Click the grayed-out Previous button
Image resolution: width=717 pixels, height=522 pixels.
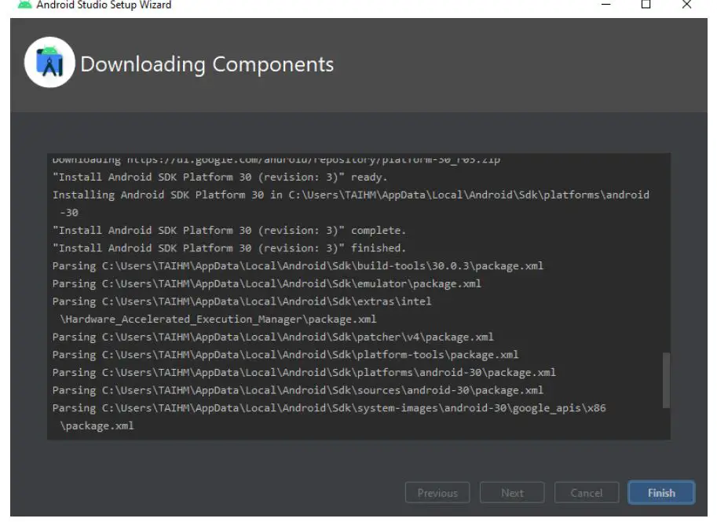[x=437, y=493]
